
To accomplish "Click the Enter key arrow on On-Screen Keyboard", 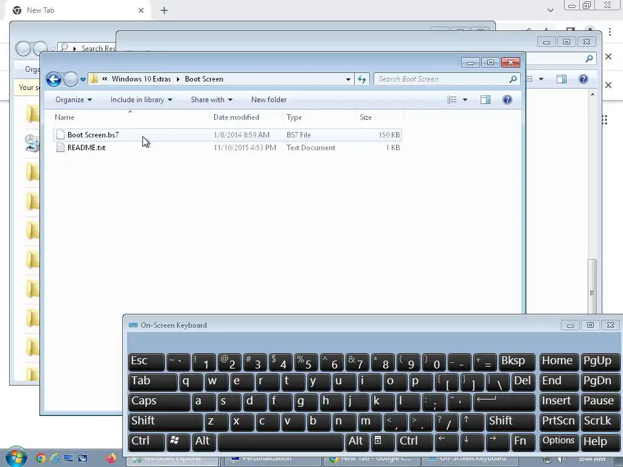I will [x=504, y=401].
